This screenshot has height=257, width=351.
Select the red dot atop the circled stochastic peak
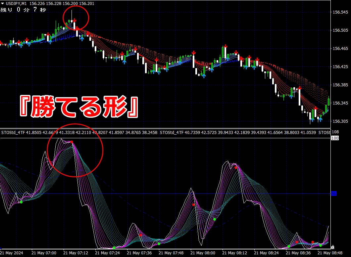tap(72, 142)
